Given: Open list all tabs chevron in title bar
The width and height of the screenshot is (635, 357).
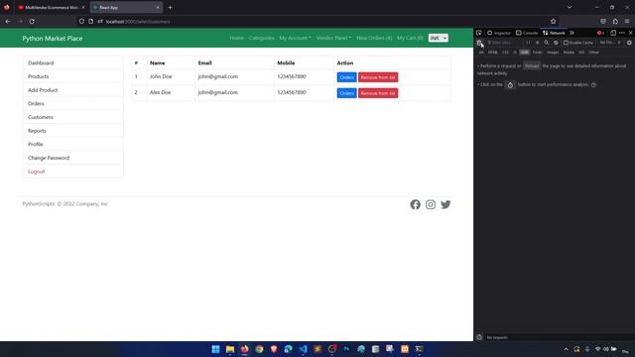Looking at the screenshot, I should tap(570, 7).
